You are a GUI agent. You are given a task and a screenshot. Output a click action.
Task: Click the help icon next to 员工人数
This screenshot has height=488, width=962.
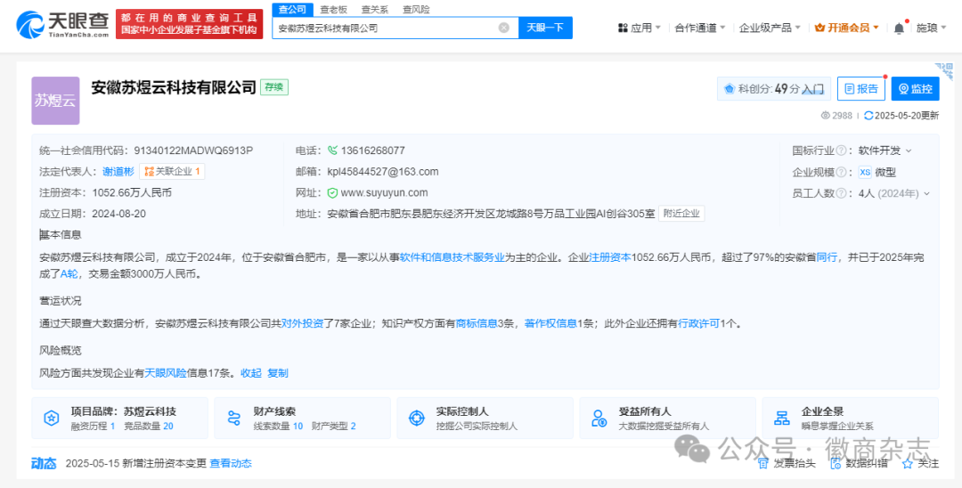(x=841, y=194)
